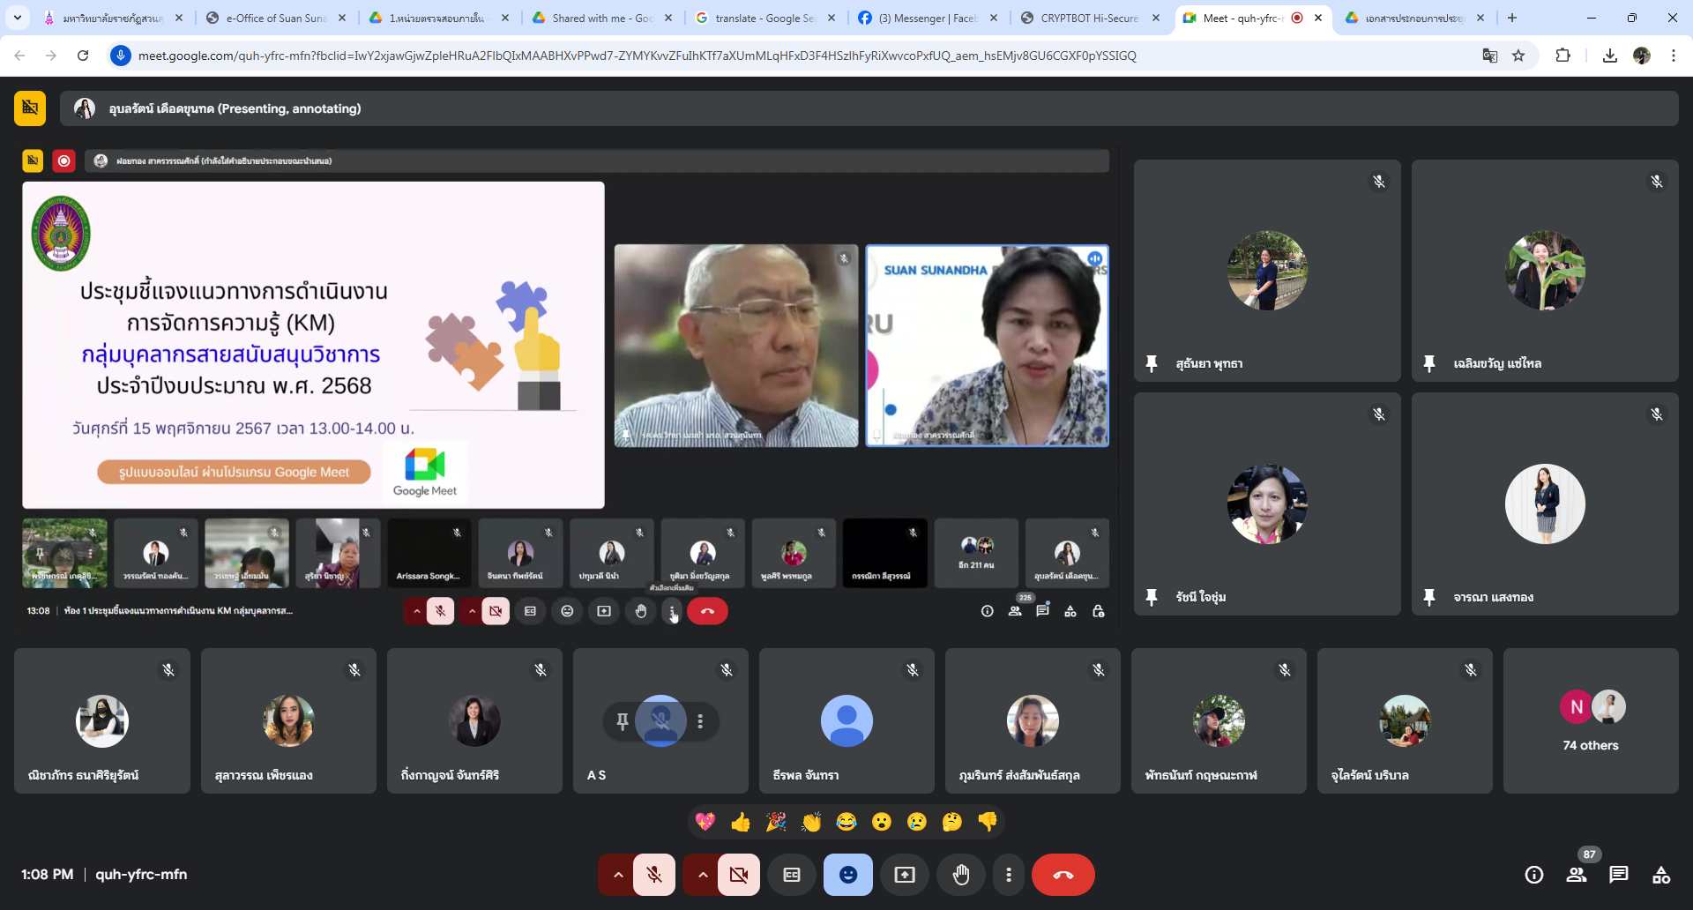Unmute the microphone in bottom bar

coord(654,875)
